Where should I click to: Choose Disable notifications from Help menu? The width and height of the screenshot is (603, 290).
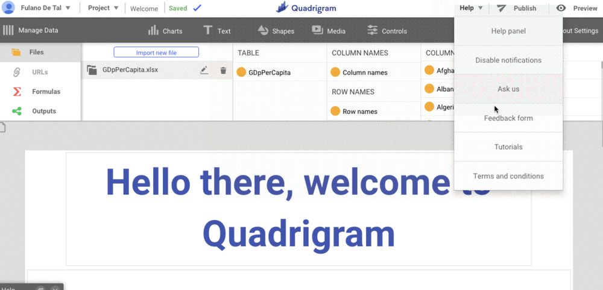click(508, 60)
